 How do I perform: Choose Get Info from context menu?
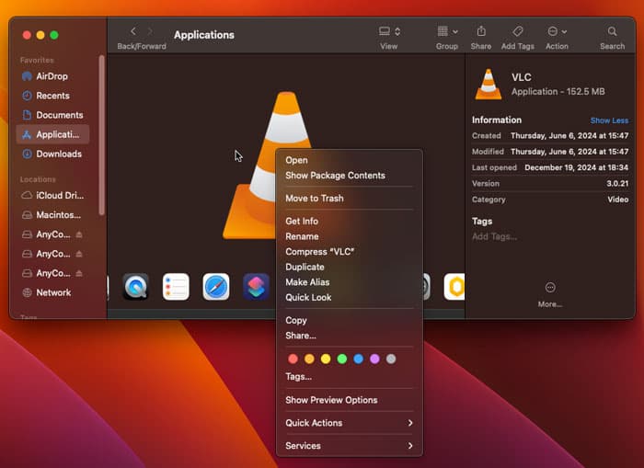[x=349, y=222]
